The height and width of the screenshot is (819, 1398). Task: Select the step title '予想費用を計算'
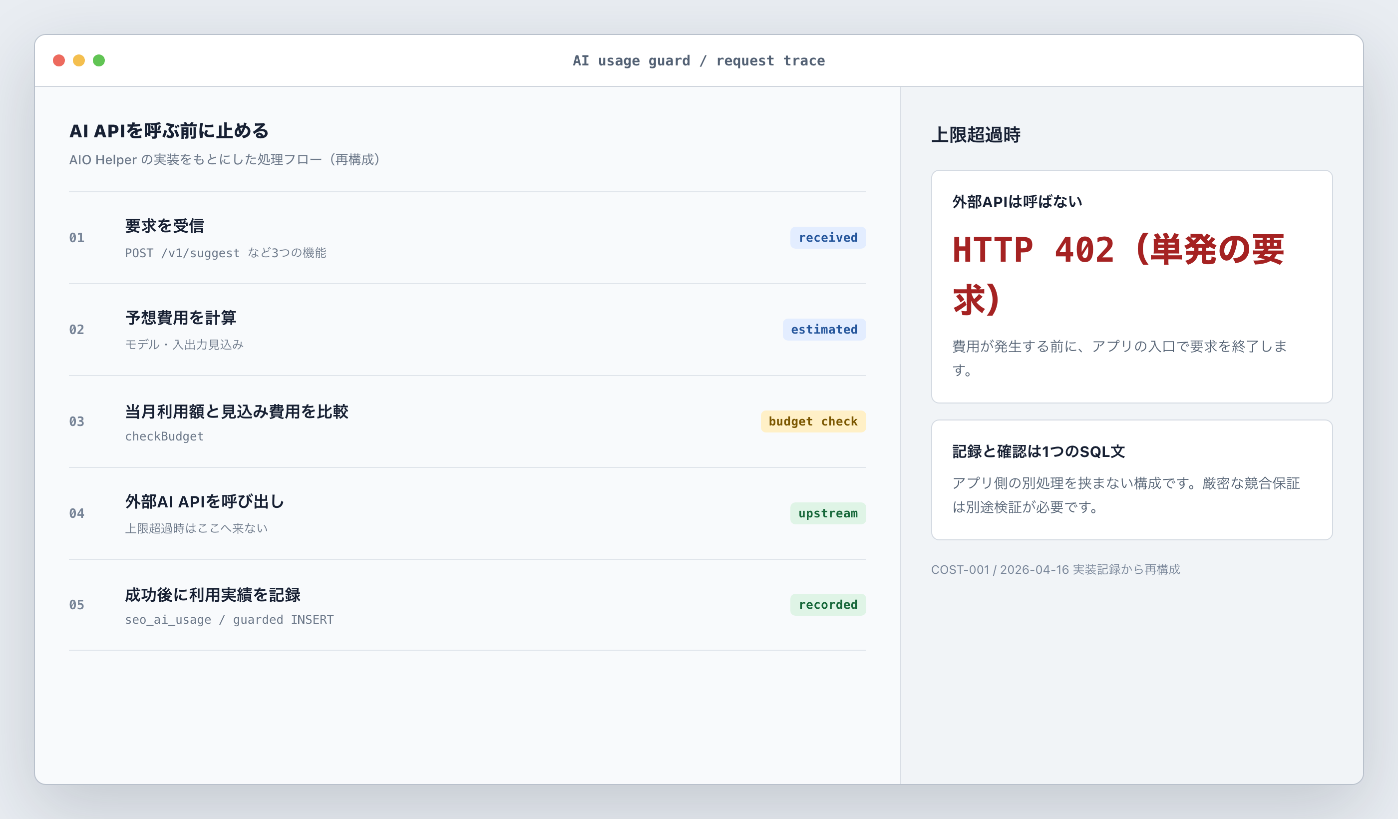tap(181, 318)
